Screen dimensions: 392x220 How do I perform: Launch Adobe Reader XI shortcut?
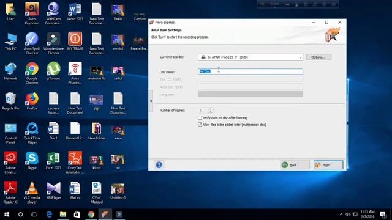[x=10, y=192]
